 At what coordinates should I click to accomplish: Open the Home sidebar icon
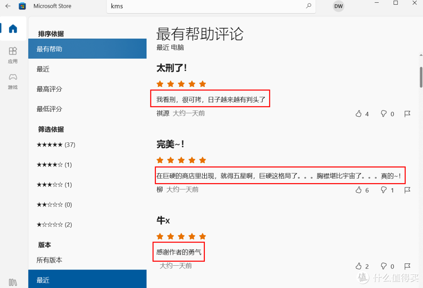pyautogui.click(x=13, y=28)
